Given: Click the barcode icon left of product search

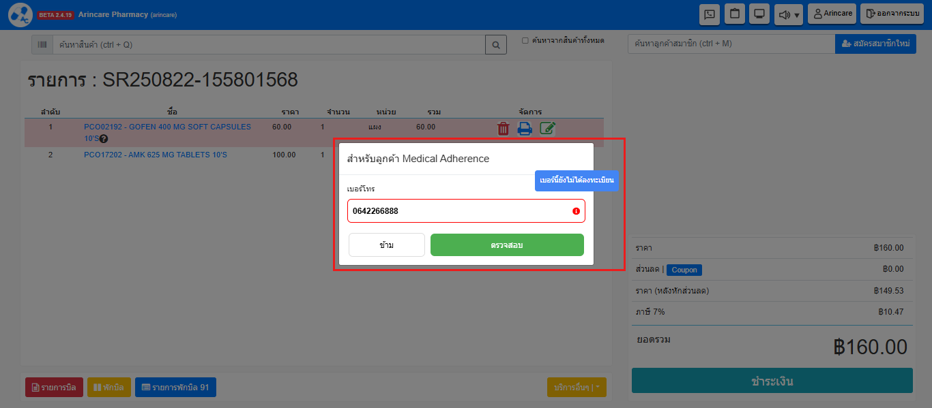Looking at the screenshot, I should pos(42,45).
